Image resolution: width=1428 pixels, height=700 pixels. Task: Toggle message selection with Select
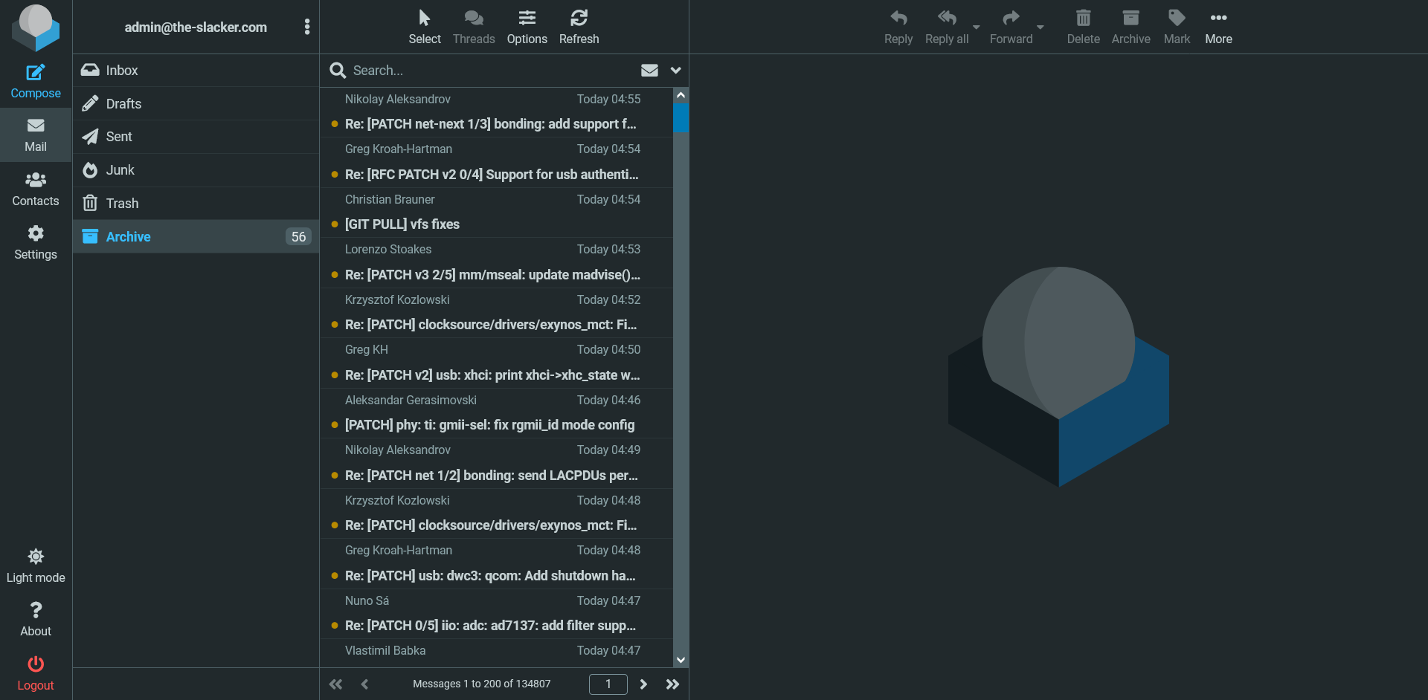[425, 27]
